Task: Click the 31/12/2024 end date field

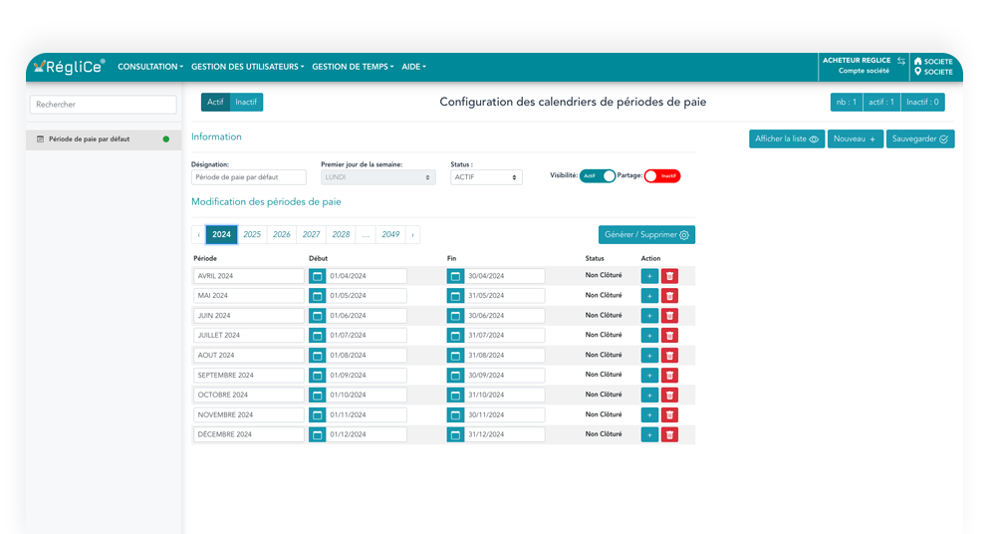Action: (x=505, y=434)
